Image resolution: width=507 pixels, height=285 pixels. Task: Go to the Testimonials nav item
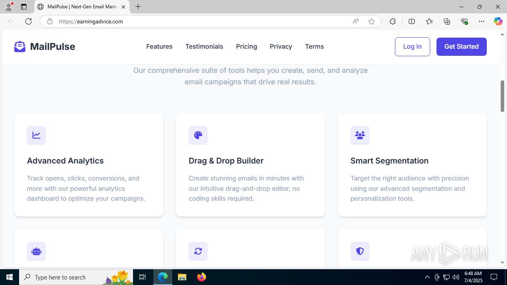click(x=204, y=46)
